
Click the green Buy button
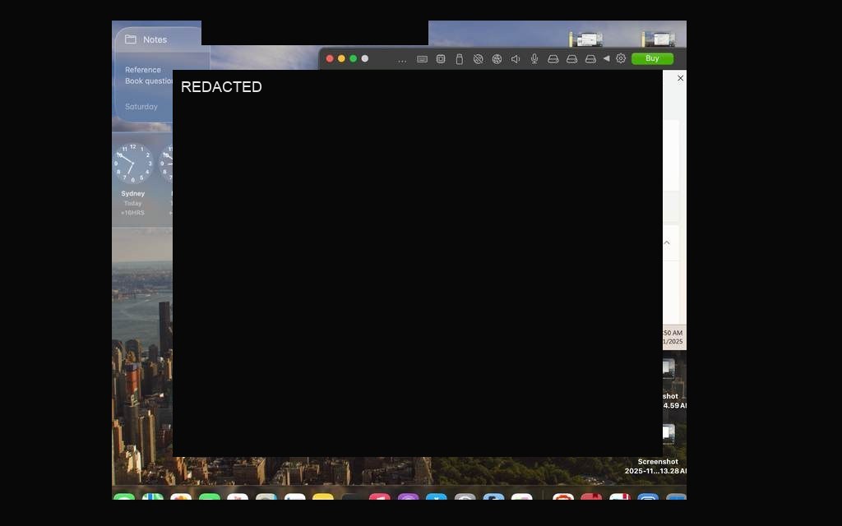tap(652, 58)
